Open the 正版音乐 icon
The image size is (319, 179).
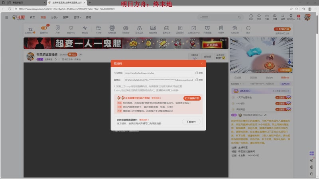click(x=180, y=29)
